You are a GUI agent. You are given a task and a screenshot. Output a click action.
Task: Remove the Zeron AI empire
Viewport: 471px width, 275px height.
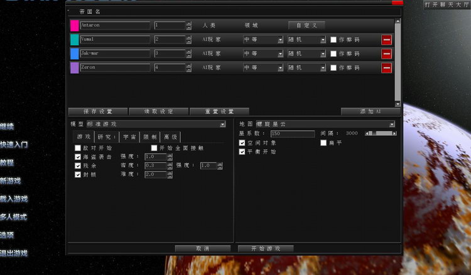386,68
